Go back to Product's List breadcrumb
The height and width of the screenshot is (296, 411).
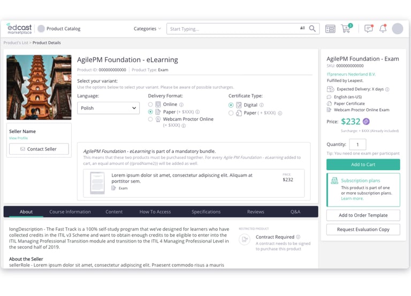click(x=16, y=43)
